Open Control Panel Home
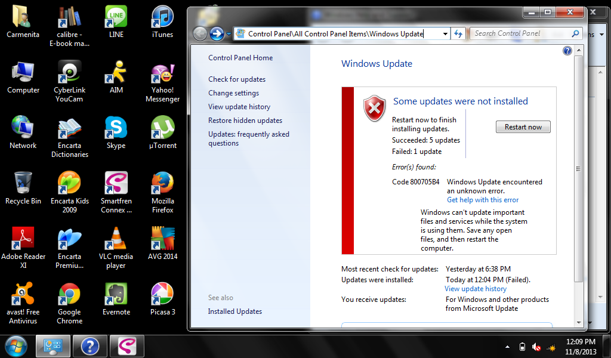This screenshot has width=611, height=358. point(240,58)
